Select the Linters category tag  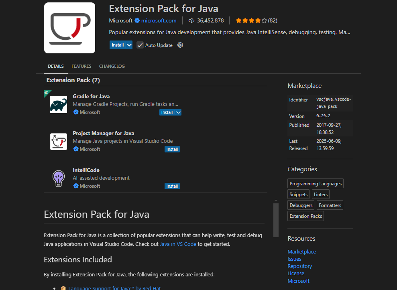(321, 195)
